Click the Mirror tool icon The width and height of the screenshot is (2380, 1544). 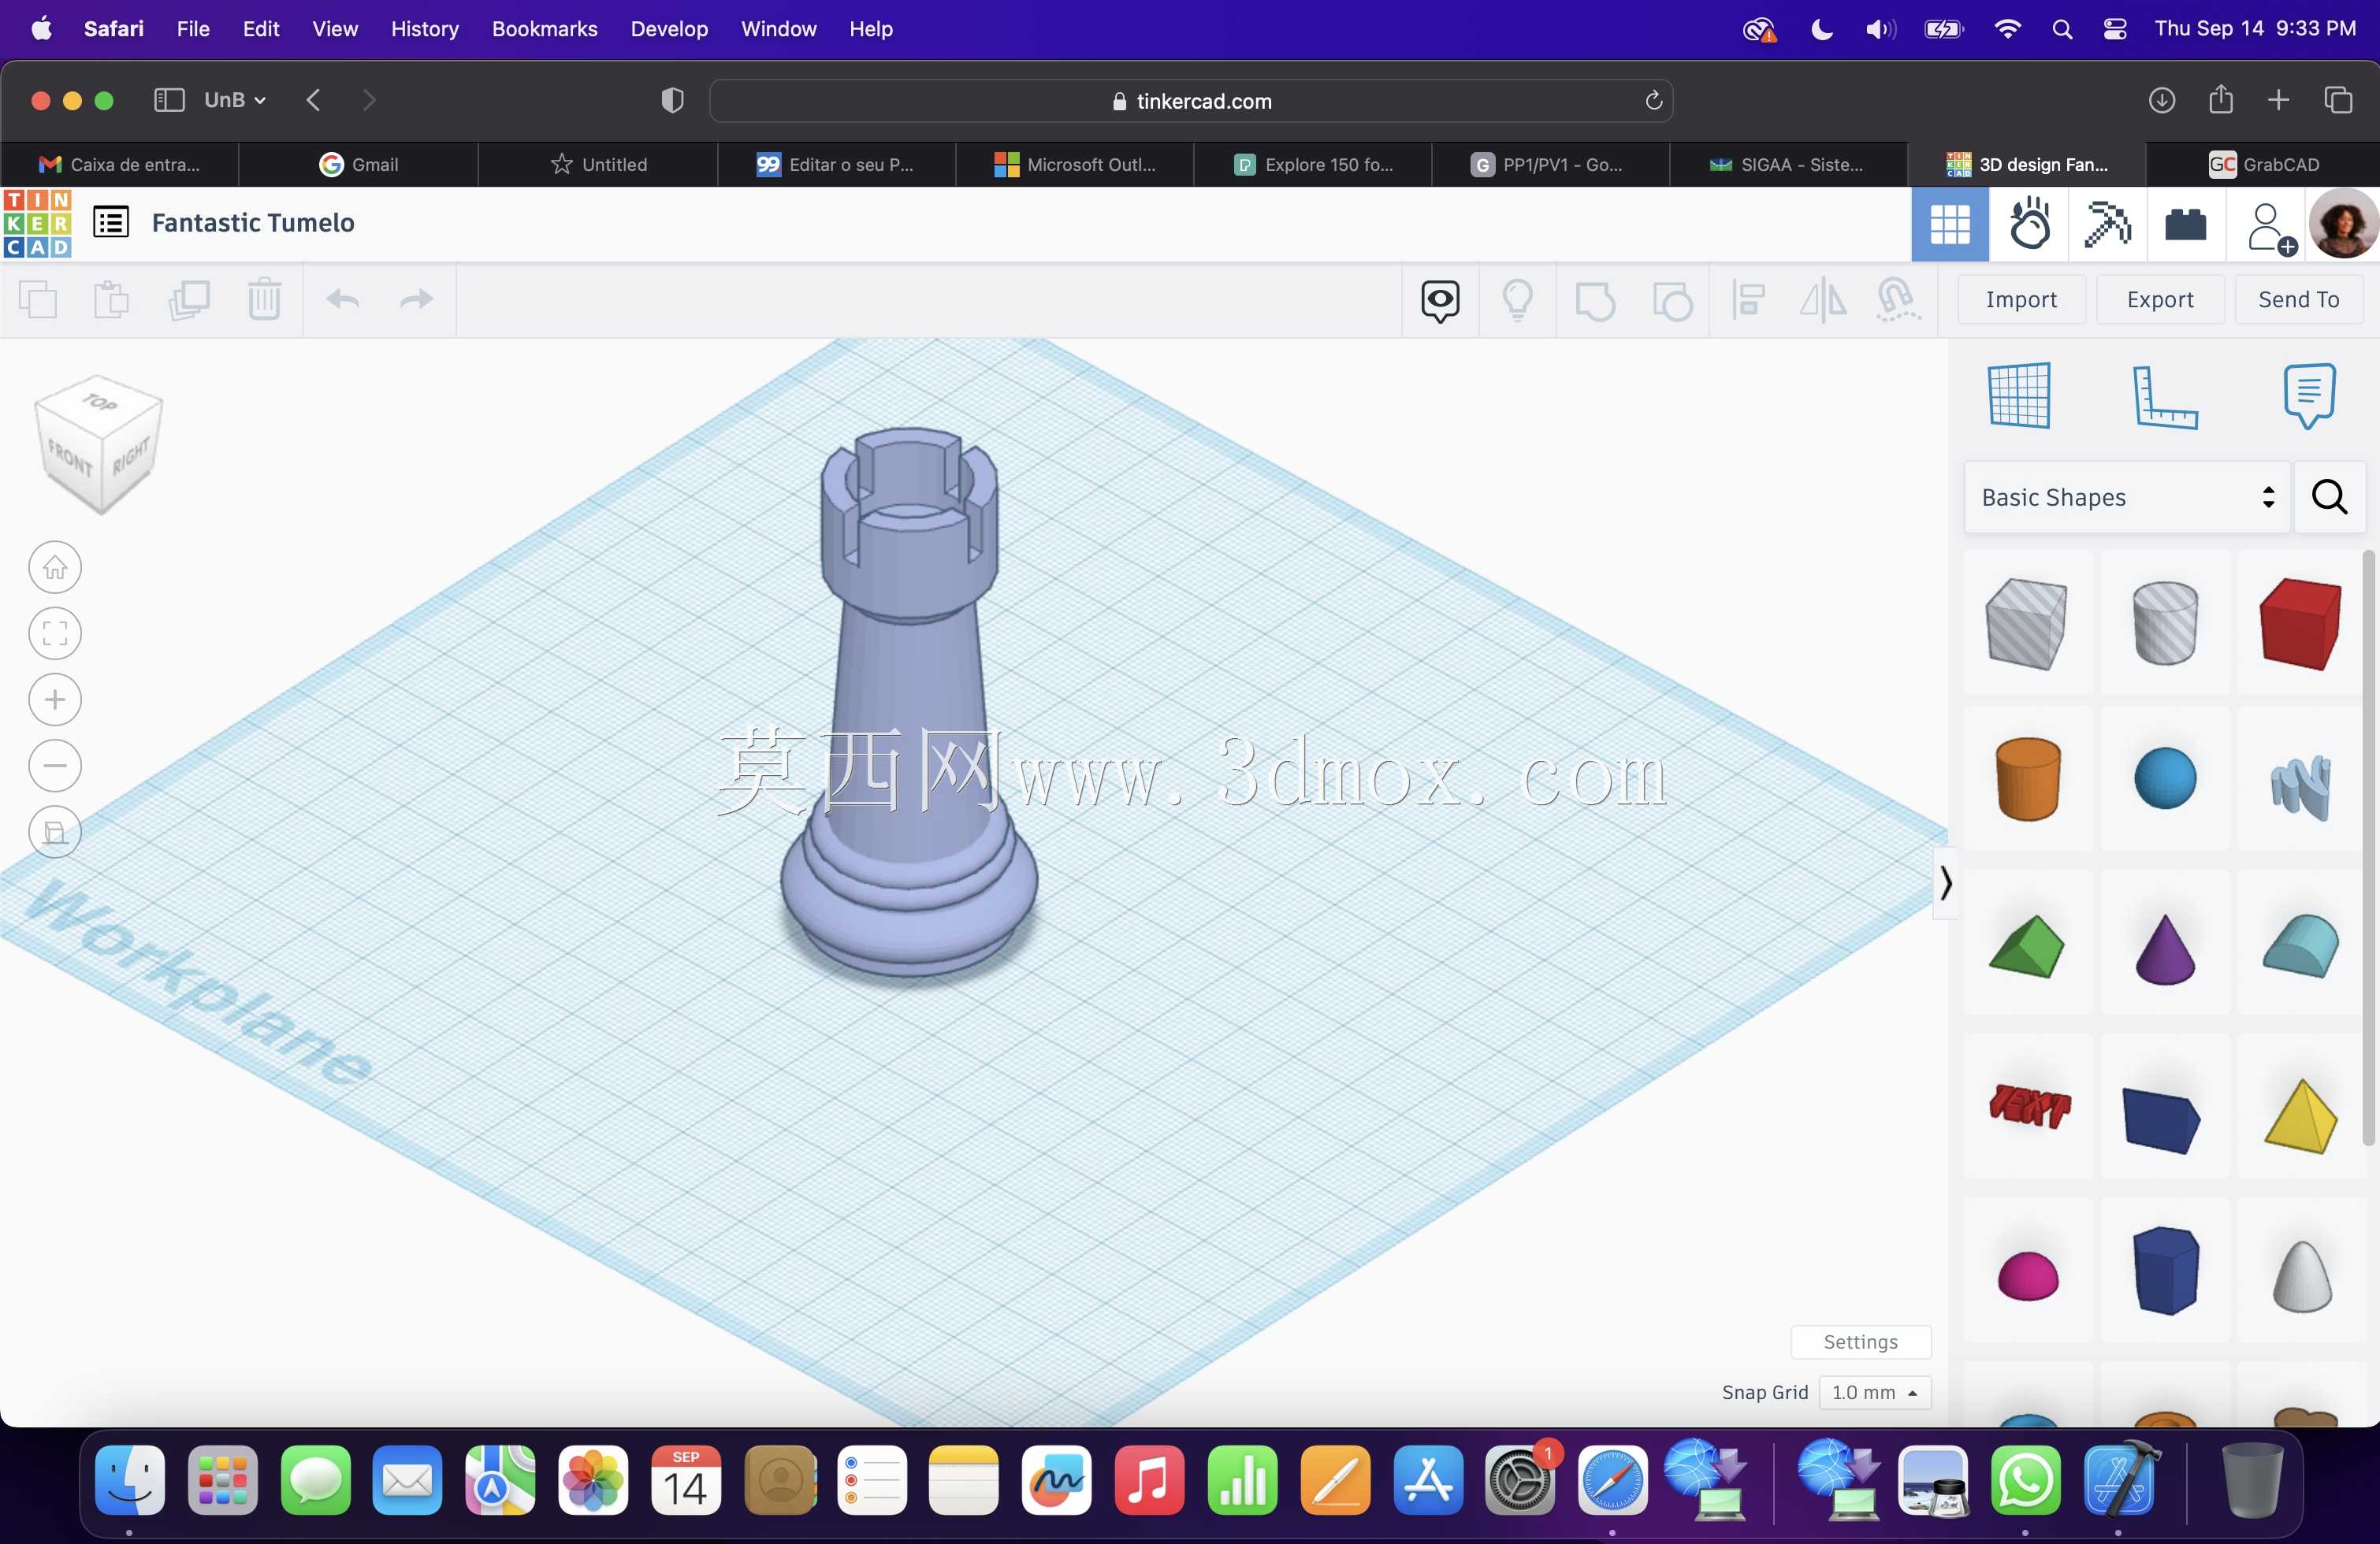(1823, 300)
